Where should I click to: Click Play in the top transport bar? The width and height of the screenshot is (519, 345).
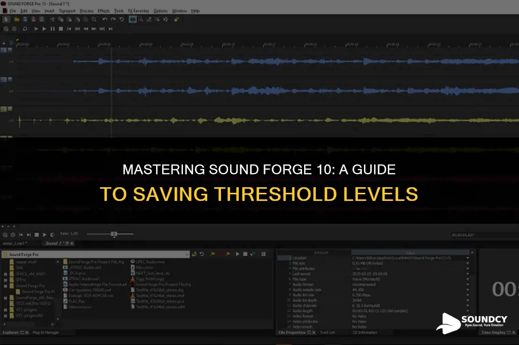click(44, 29)
